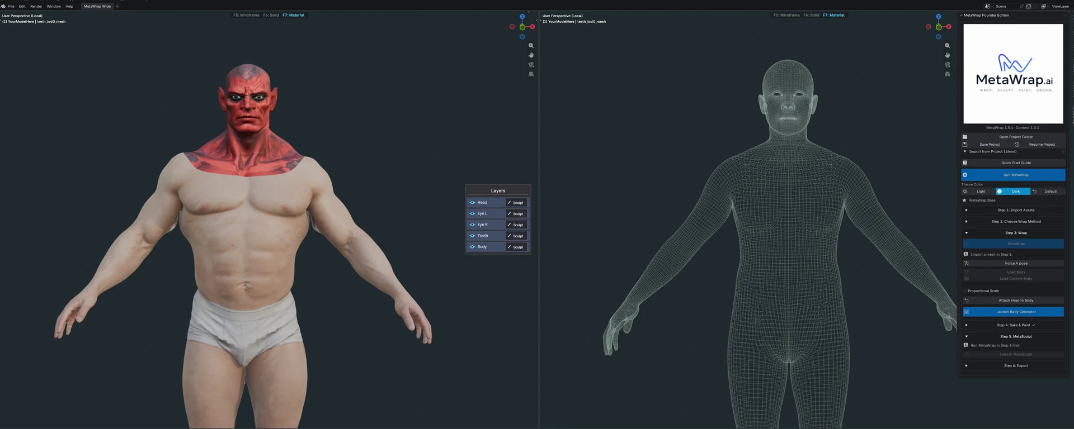Viewport: 1074px width, 429px height.
Task: Click the folder icon beside Open Project Folder
Action: click(965, 137)
